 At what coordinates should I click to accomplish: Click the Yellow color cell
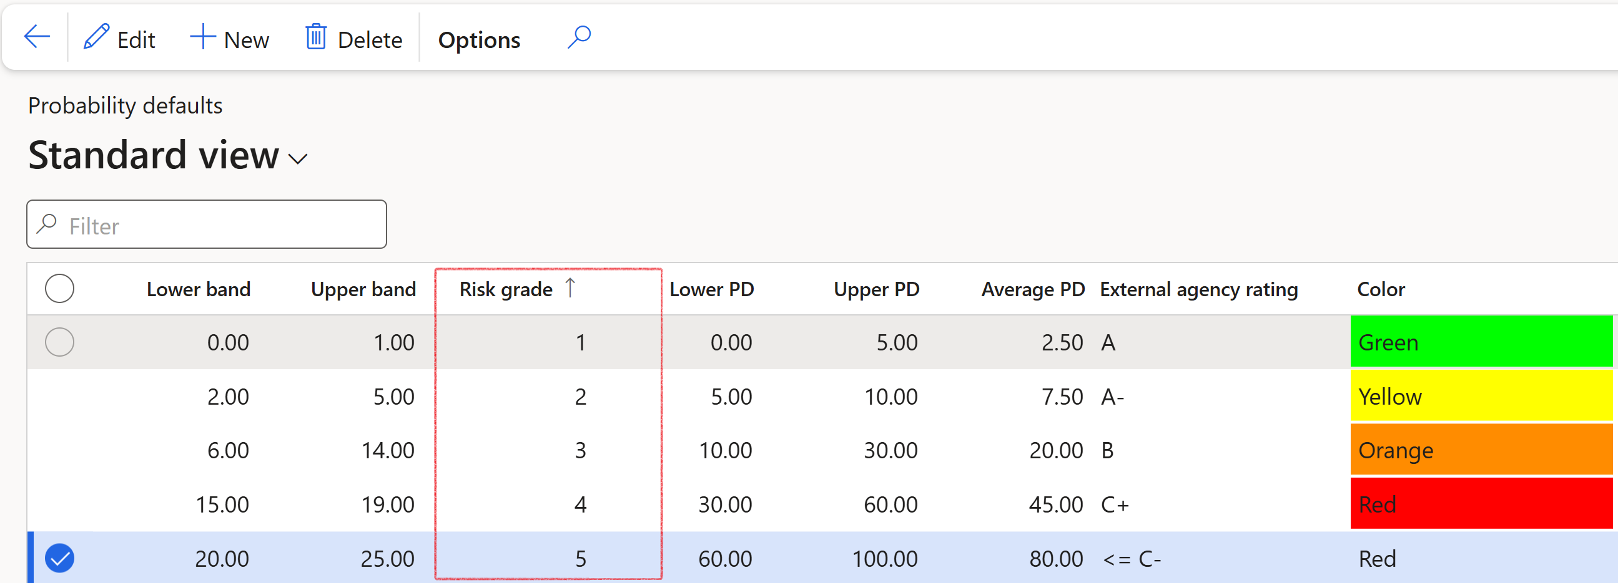(x=1481, y=396)
